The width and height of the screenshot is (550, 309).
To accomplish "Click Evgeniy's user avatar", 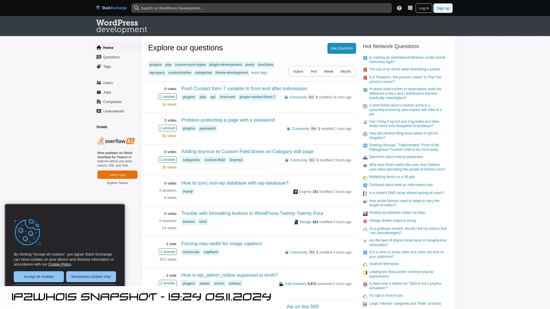I will coord(296,192).
